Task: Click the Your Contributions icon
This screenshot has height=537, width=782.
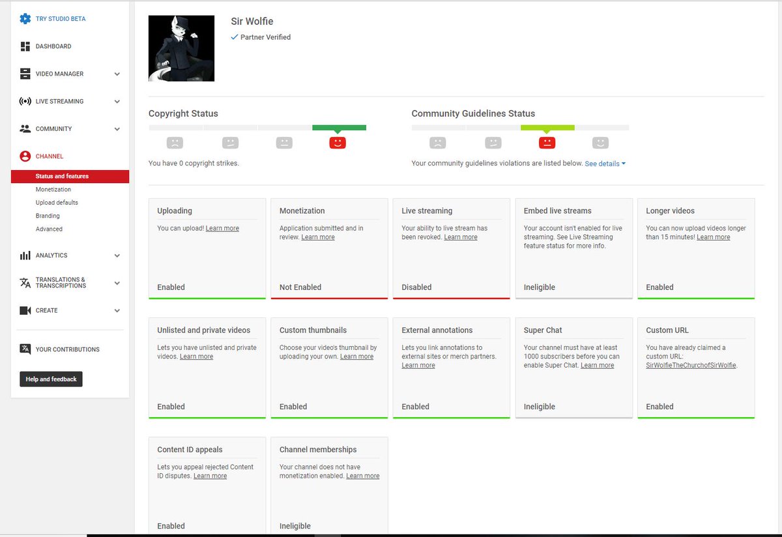Action: pyautogui.click(x=25, y=349)
